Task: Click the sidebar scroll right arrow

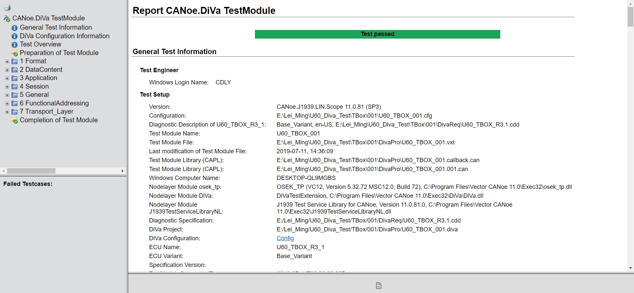Action: coord(123,171)
